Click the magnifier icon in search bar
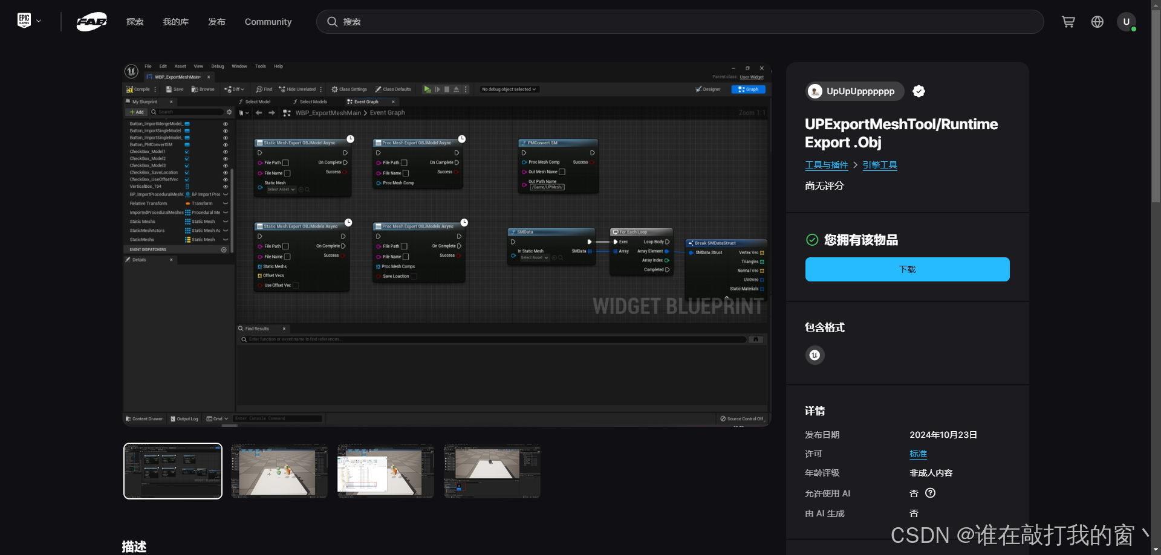The image size is (1161, 555). pos(332,22)
